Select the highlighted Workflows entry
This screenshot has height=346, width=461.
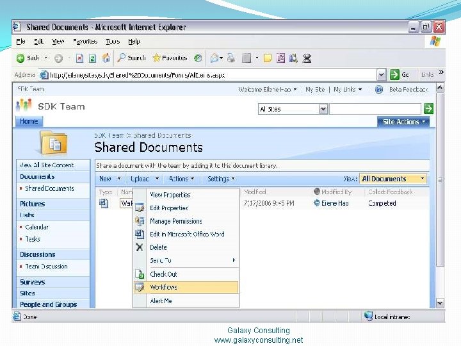pyautogui.click(x=186, y=287)
